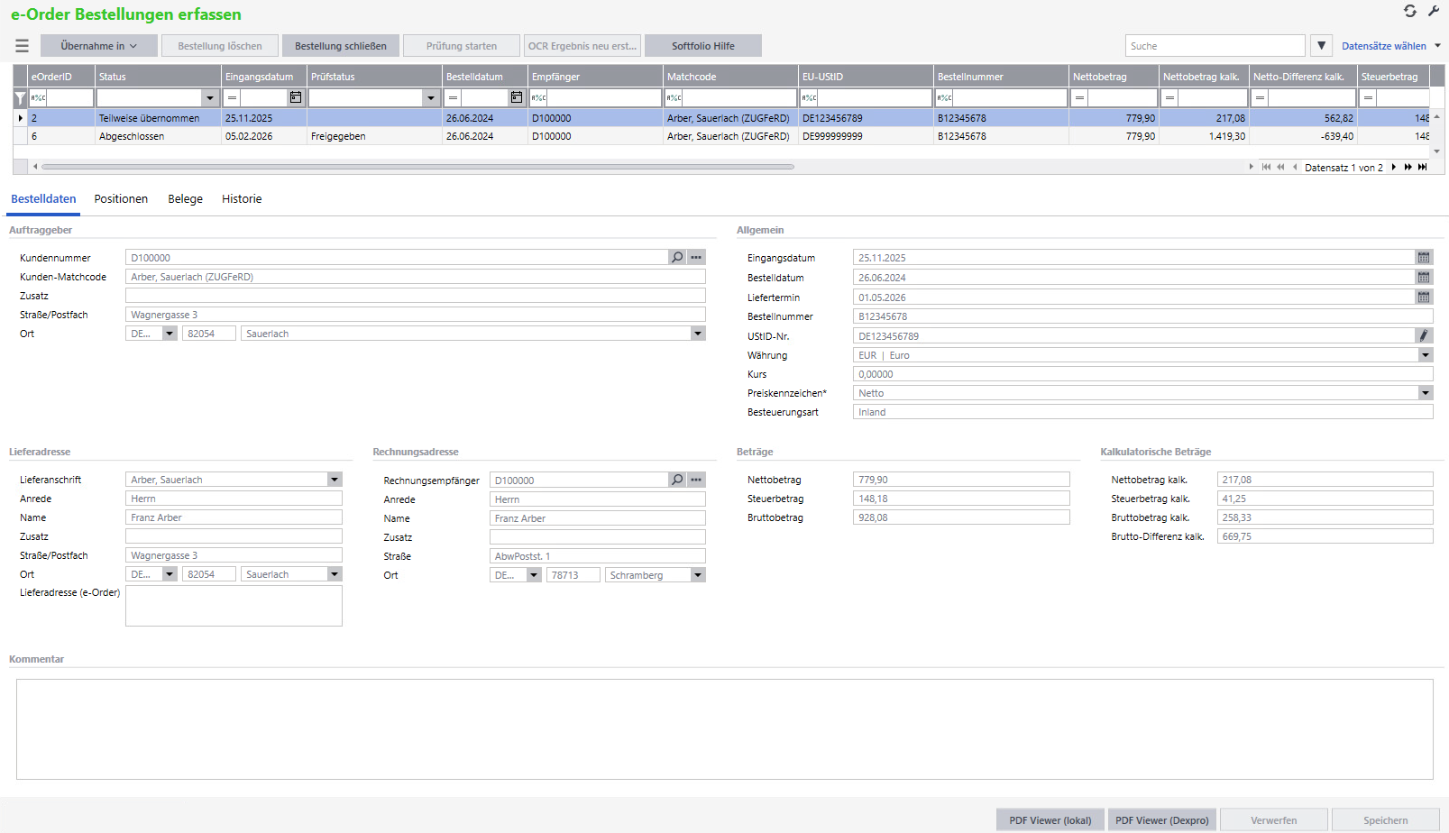Screen dimensions: 1449x833
Task: Expand the Übernahme in dropdown
Action: tap(99, 46)
